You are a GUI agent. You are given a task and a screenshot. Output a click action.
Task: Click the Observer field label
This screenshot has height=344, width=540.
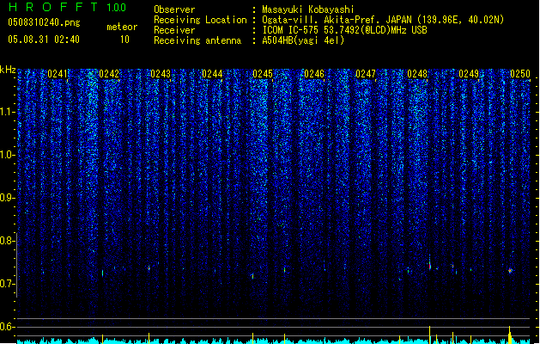(x=174, y=9)
